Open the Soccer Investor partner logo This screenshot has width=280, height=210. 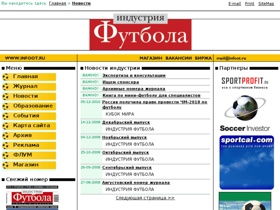pos(245,114)
